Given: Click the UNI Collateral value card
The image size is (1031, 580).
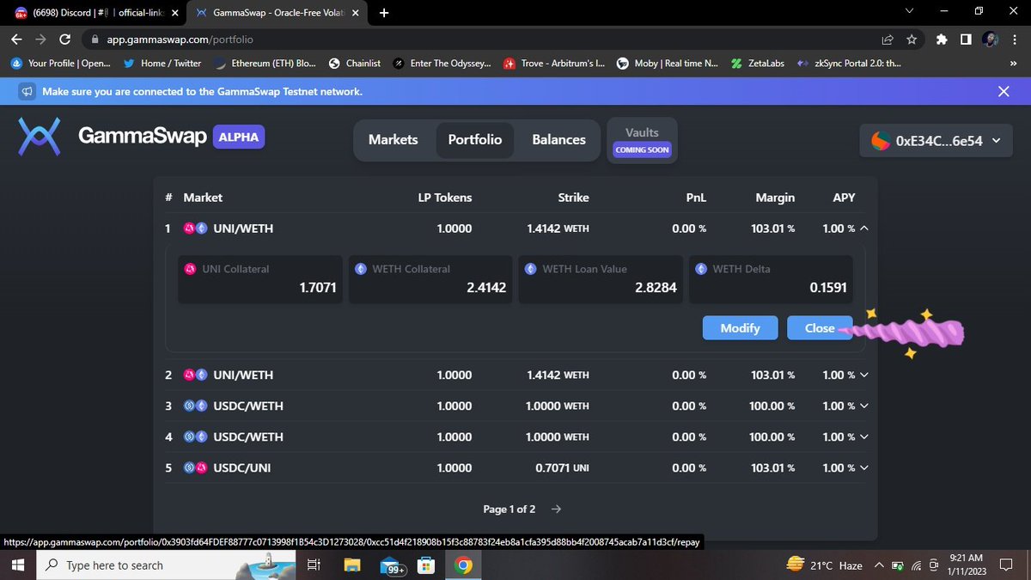Looking at the screenshot, I should pos(259,279).
